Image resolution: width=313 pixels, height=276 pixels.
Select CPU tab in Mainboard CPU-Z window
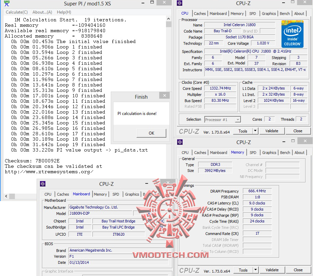coord(48,194)
